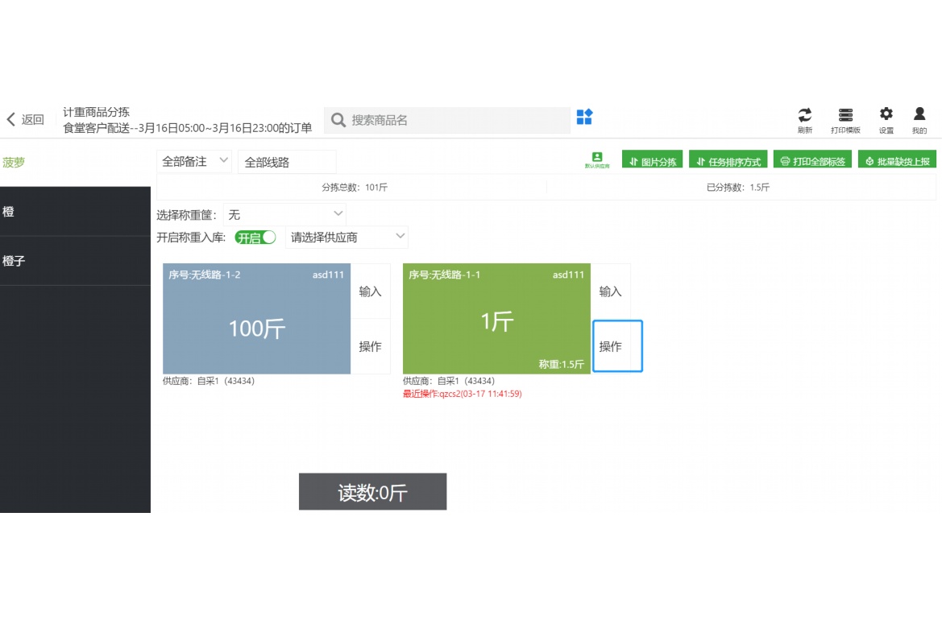This screenshot has width=942, height=620.
Task: Click 输入 for order 无线路-1-1
Action: click(610, 291)
